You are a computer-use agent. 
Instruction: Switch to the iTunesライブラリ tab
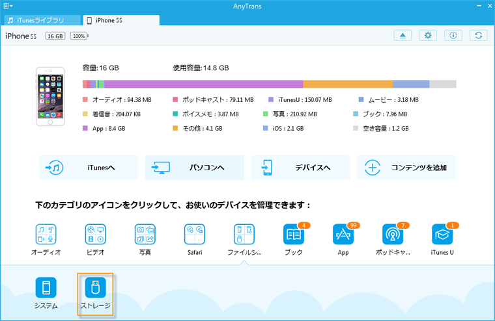coord(42,20)
